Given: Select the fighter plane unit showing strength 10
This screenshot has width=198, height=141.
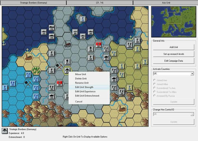Looking at the screenshot, I should click(91, 49).
